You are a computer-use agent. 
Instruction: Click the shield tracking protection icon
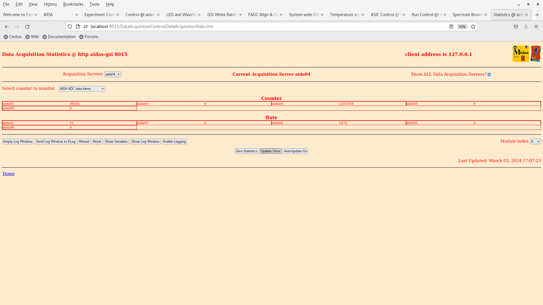pos(70,27)
